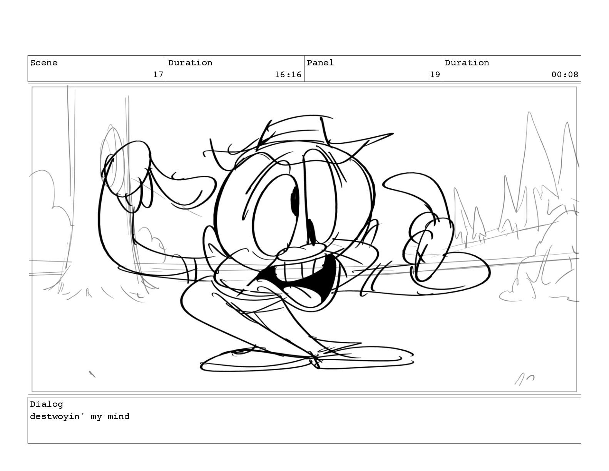Click the Panel label
The image size is (609, 471).
click(x=320, y=63)
